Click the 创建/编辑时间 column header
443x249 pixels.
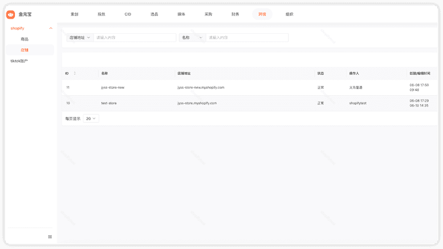click(x=420, y=73)
